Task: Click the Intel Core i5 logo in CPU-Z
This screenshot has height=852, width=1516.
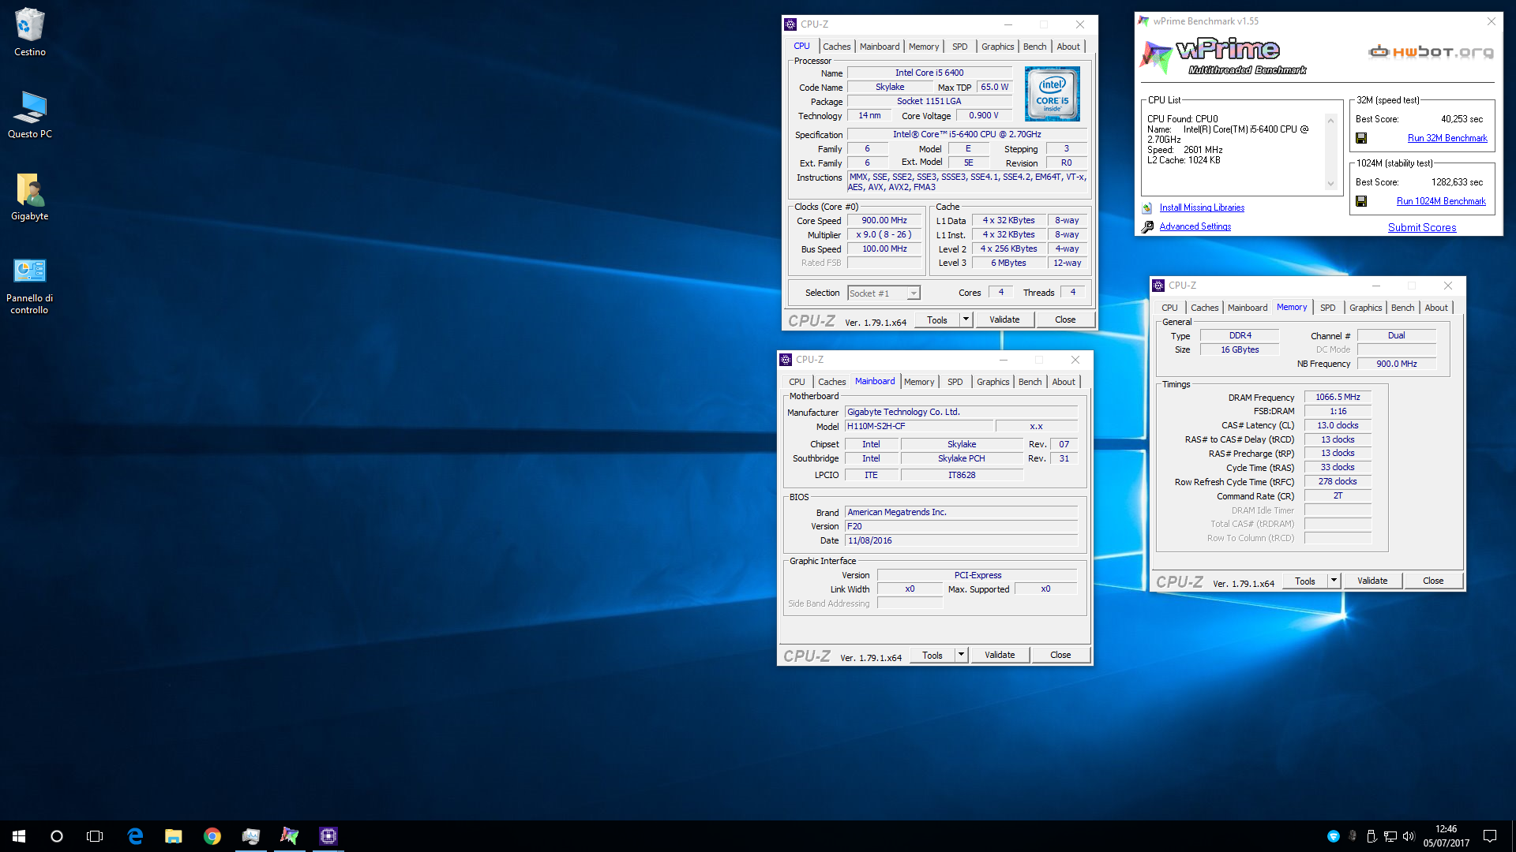Action: (x=1052, y=94)
